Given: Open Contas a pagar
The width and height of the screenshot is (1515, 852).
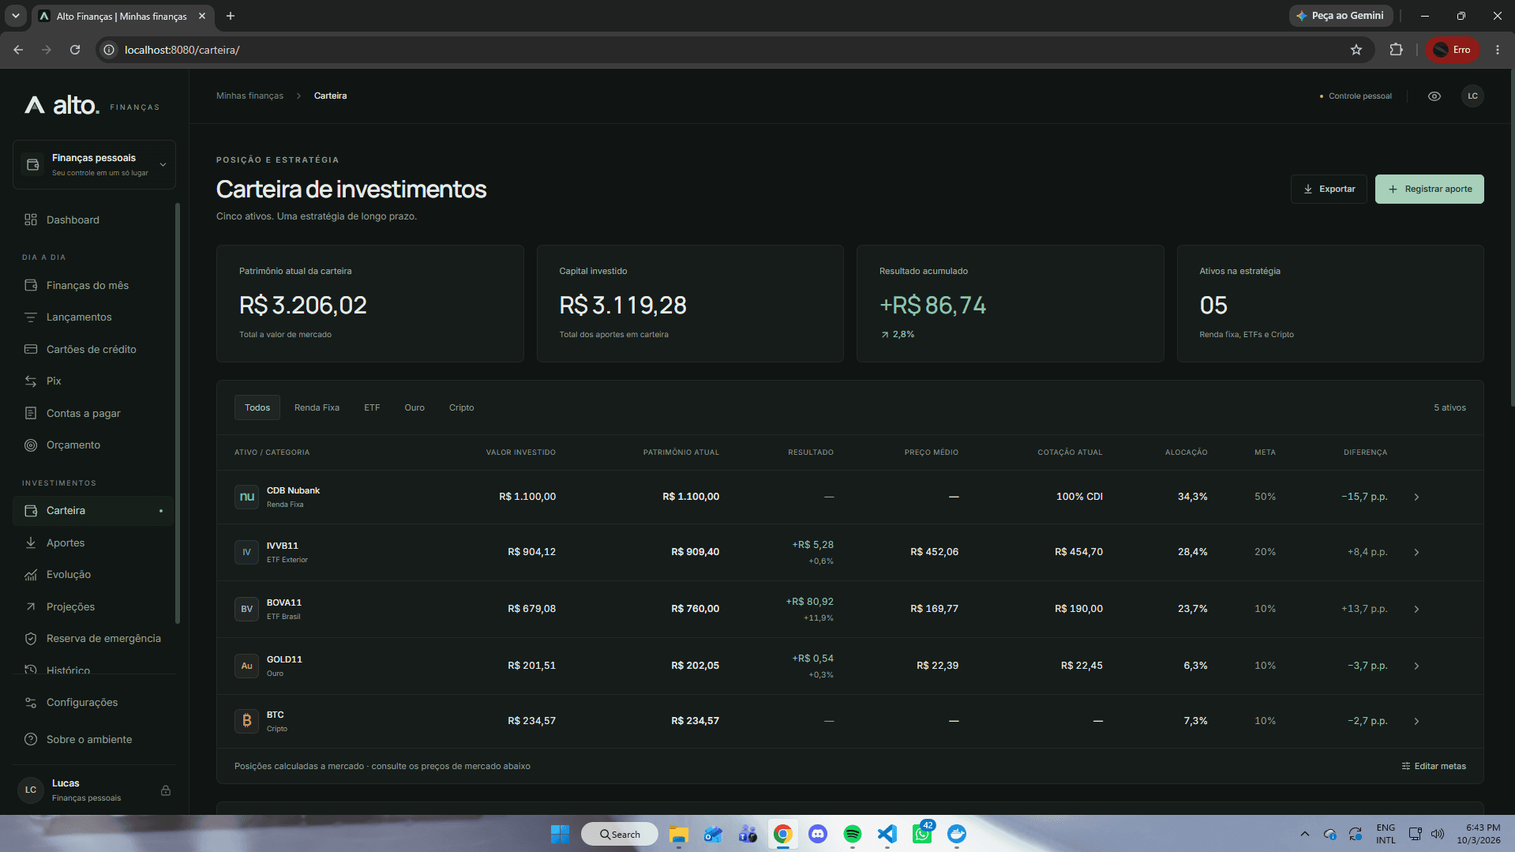Looking at the screenshot, I should pyautogui.click(x=93, y=413).
